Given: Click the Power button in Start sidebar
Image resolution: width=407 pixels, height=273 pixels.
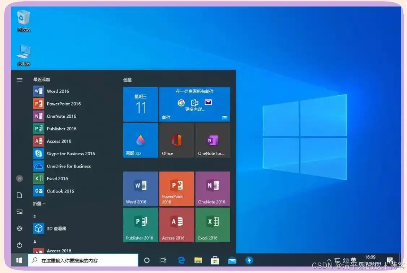Looking at the screenshot, I should tap(20, 245).
